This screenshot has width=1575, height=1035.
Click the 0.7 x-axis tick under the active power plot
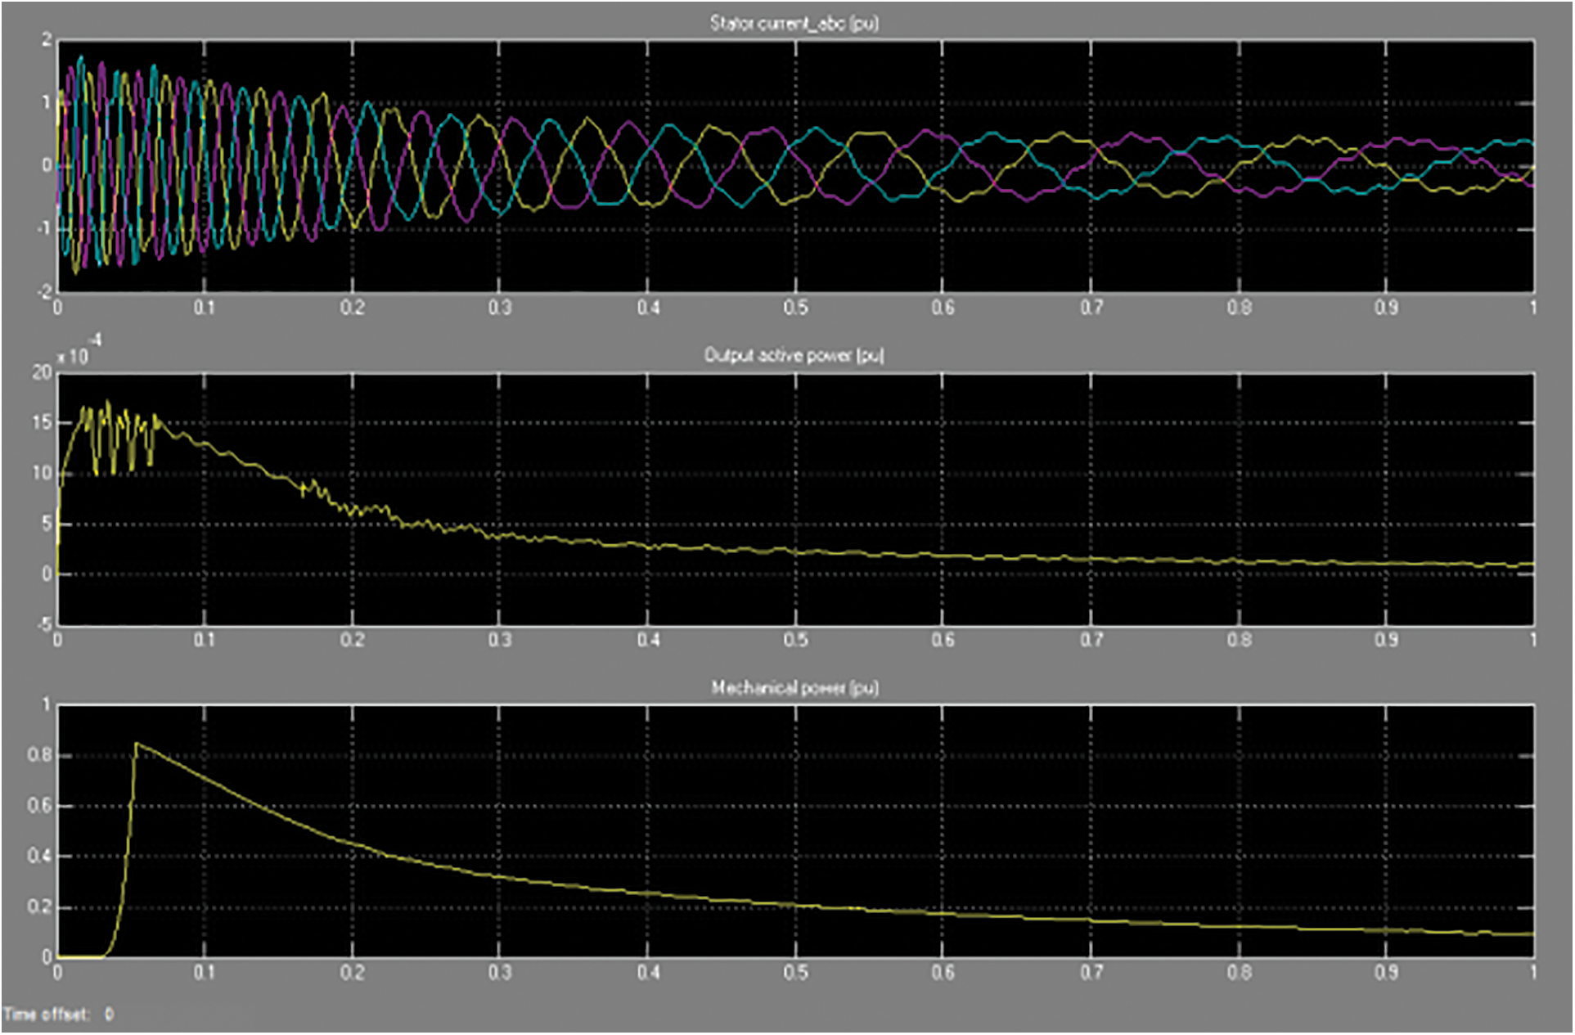pos(1091,640)
